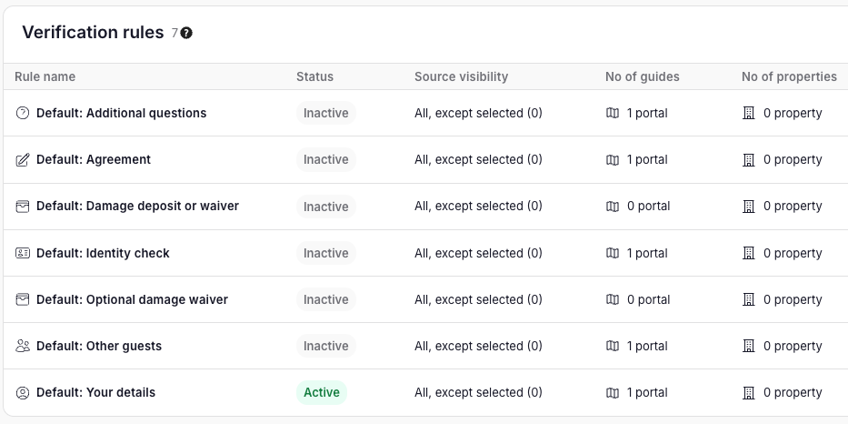Click the Your details person icon
This screenshot has width=848, height=424.
23,393
